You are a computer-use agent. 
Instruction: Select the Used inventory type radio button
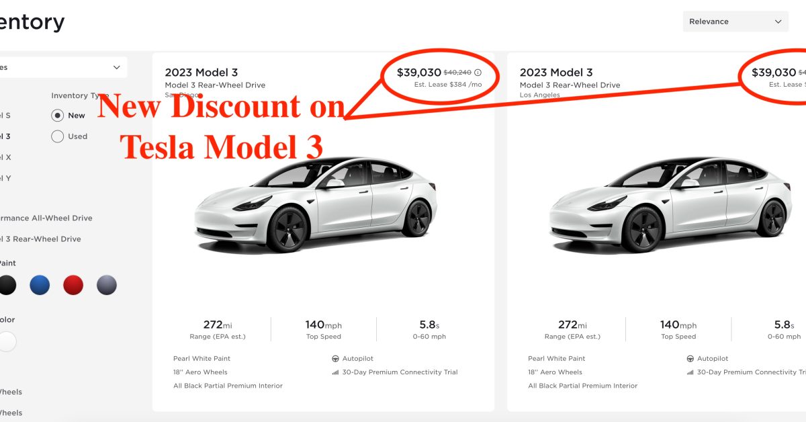pos(58,136)
